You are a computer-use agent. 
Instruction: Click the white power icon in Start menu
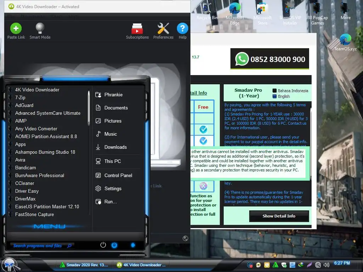103,245
